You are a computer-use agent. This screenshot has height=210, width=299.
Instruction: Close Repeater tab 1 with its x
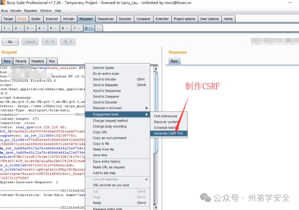click(x=9, y=28)
